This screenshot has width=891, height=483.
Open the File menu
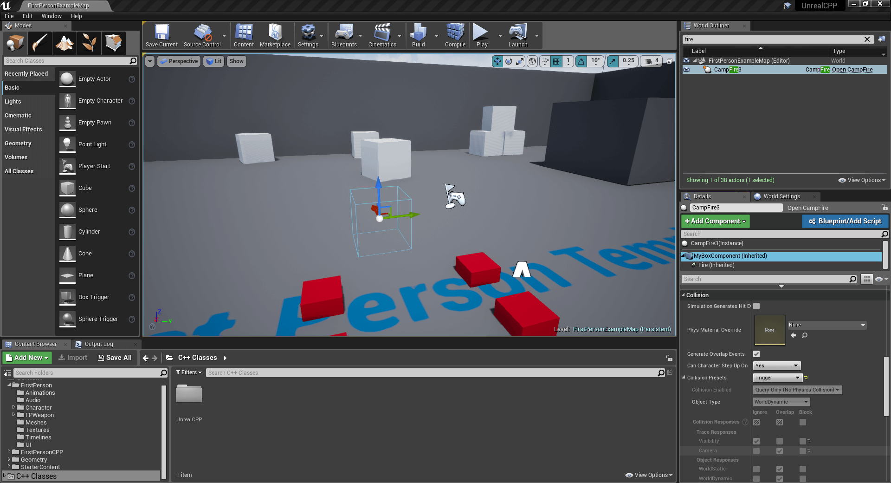[9, 16]
